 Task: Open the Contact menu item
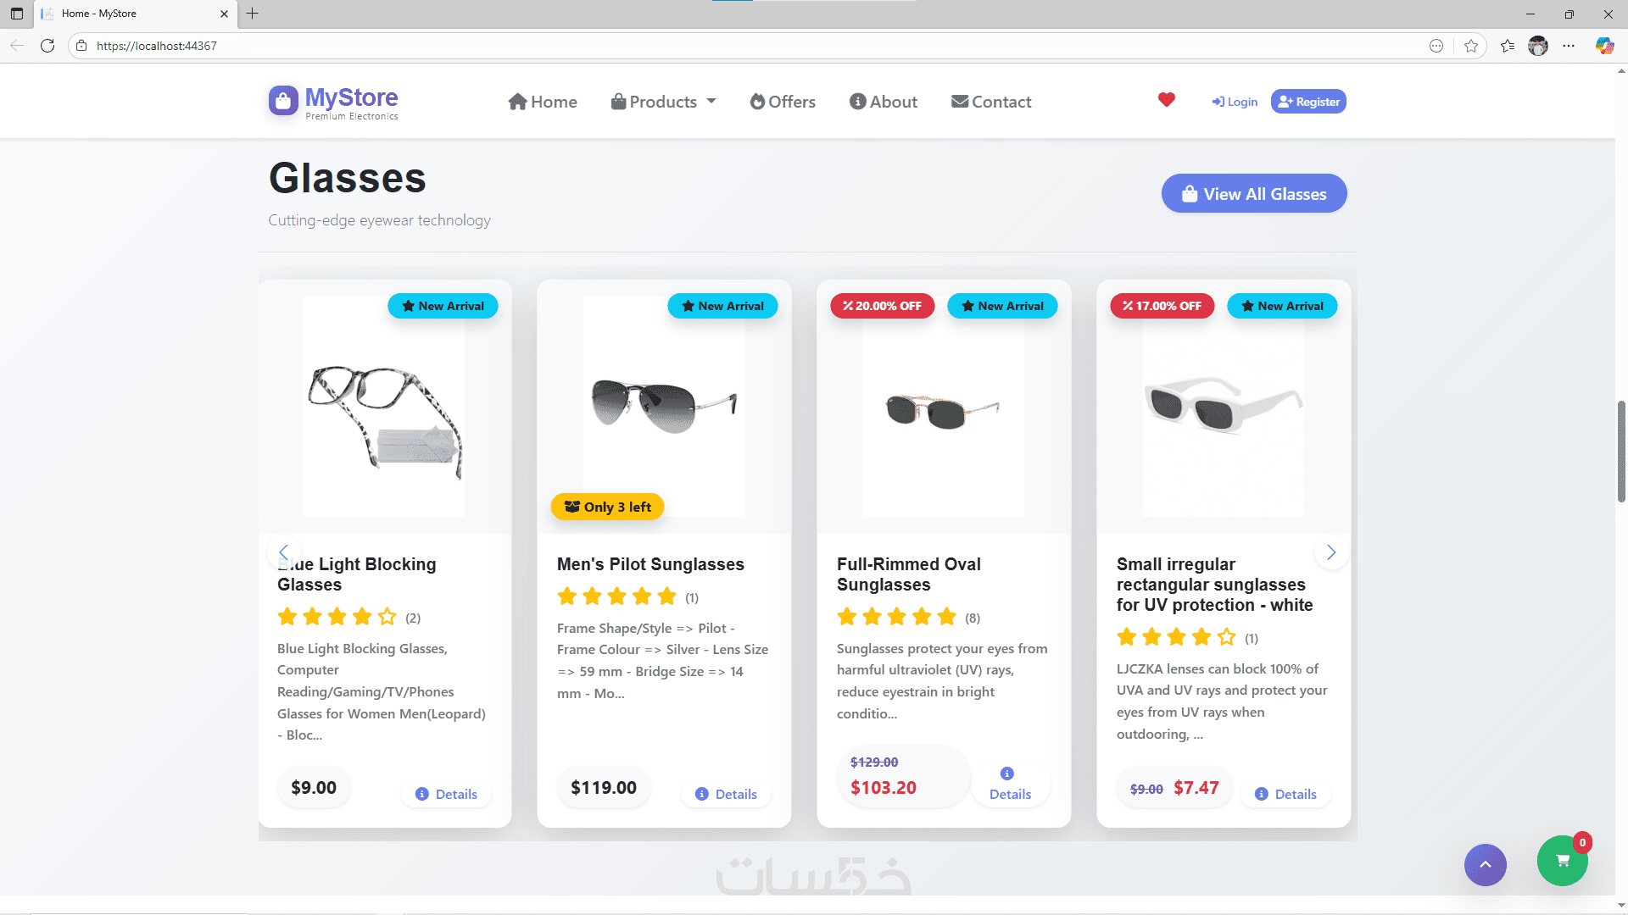991,102
